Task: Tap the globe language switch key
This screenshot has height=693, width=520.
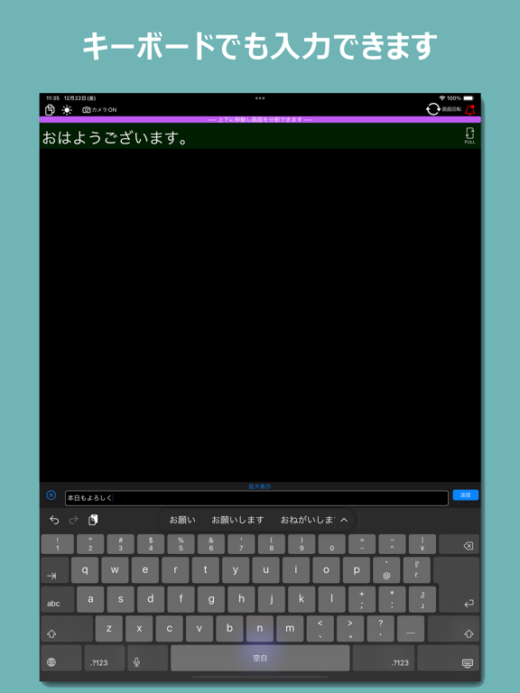Action: pos(61,658)
